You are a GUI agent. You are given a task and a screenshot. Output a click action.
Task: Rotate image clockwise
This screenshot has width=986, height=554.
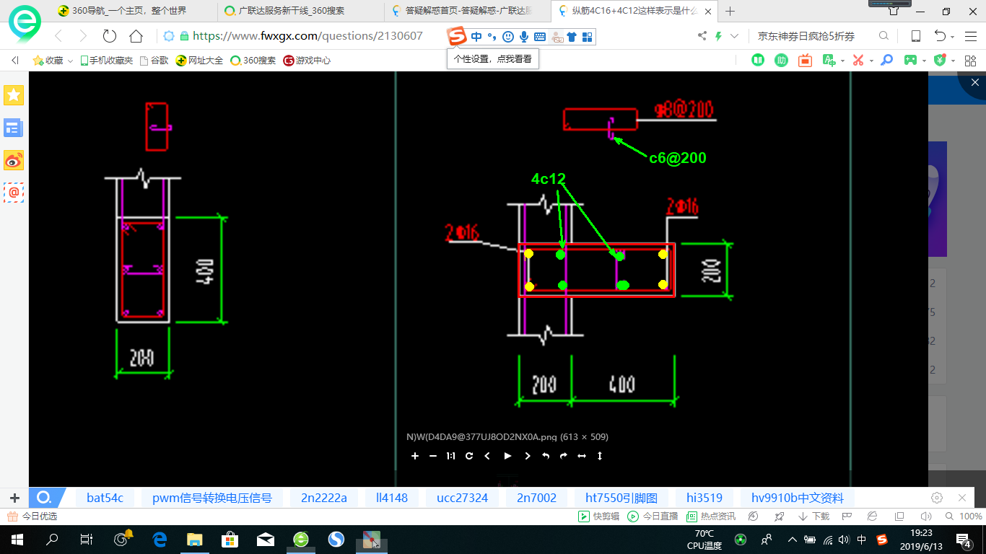pos(564,456)
